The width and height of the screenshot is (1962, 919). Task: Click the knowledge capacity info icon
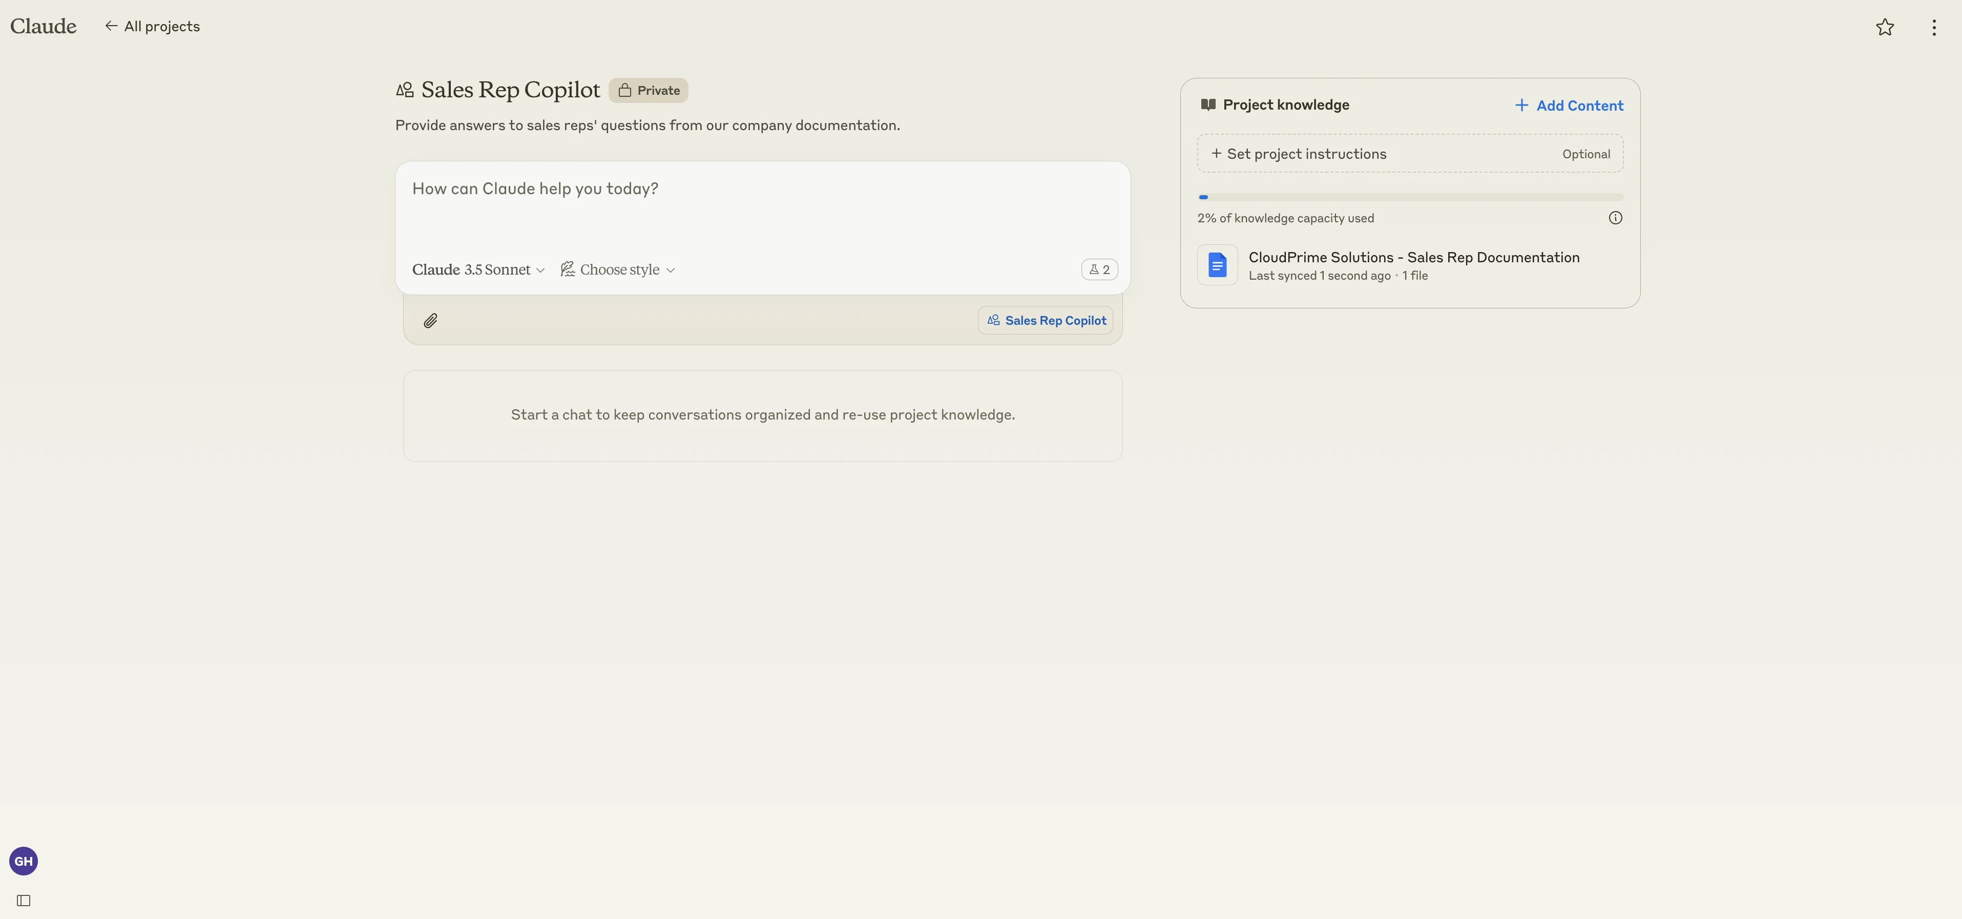tap(1615, 218)
